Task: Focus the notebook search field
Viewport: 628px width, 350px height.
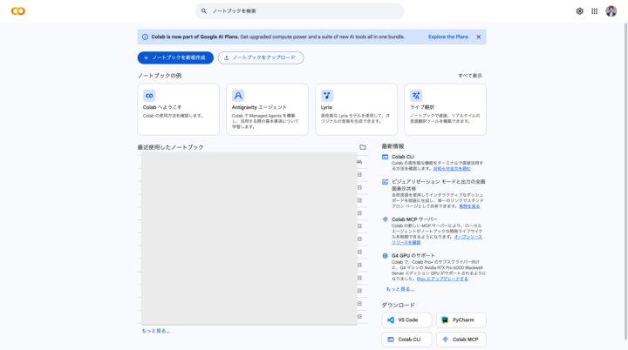Action: 299,11
